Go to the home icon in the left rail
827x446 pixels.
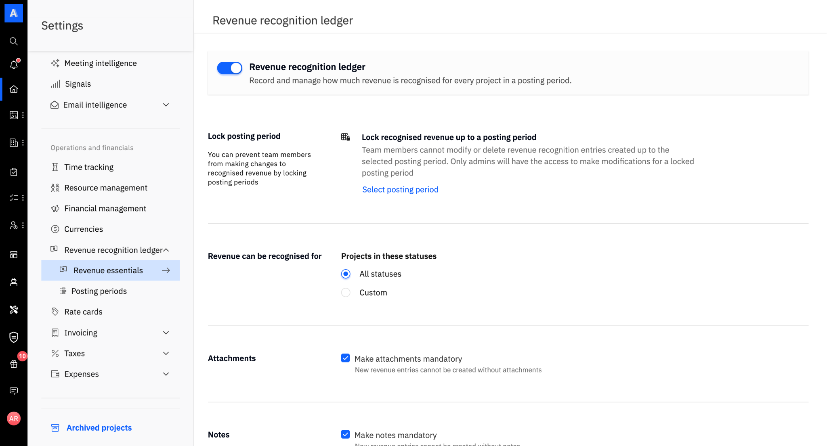(x=14, y=89)
